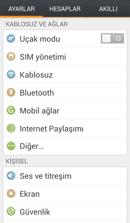
Task: Tap the airplane icon for Uçak modu
Action: pos(11,39)
